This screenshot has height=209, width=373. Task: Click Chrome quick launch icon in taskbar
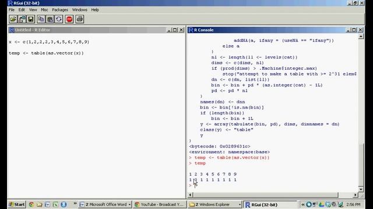coord(31,204)
